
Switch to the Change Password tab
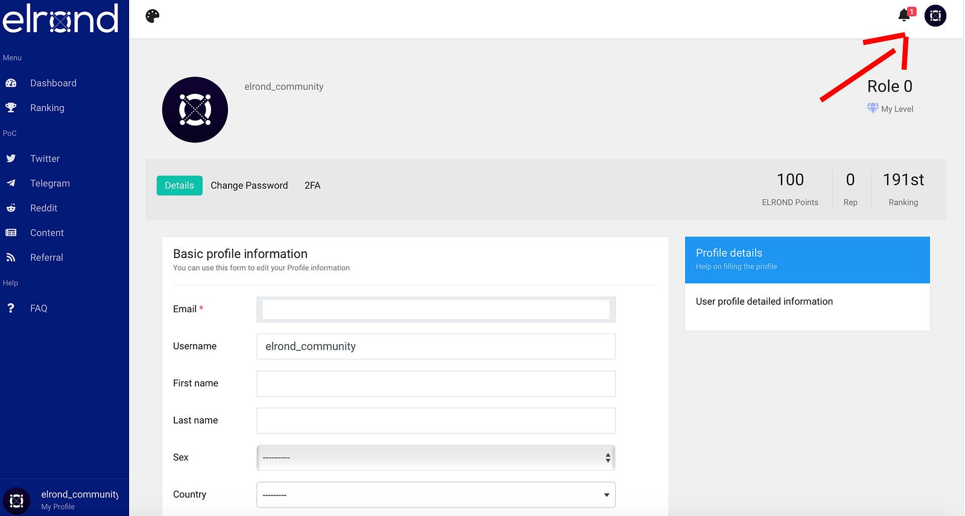pos(249,186)
